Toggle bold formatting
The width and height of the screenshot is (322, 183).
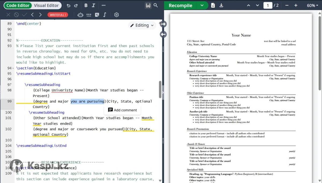[x=86, y=5]
